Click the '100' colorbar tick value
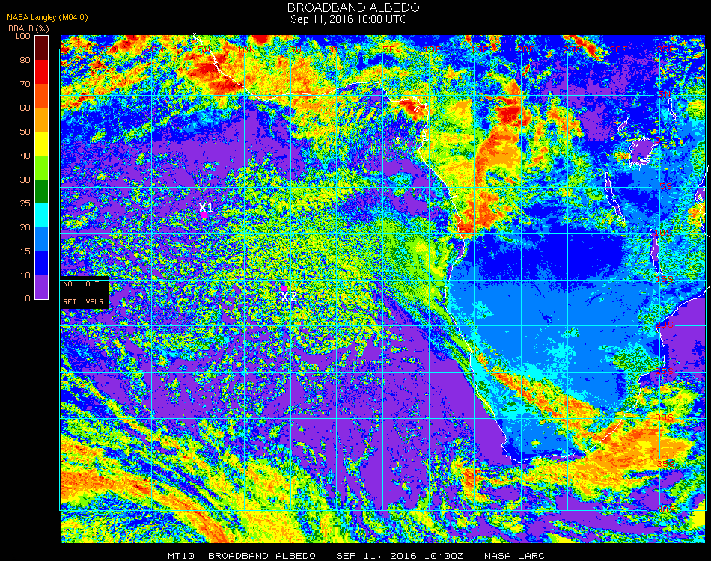This screenshot has height=561, width=711. pos(22,36)
